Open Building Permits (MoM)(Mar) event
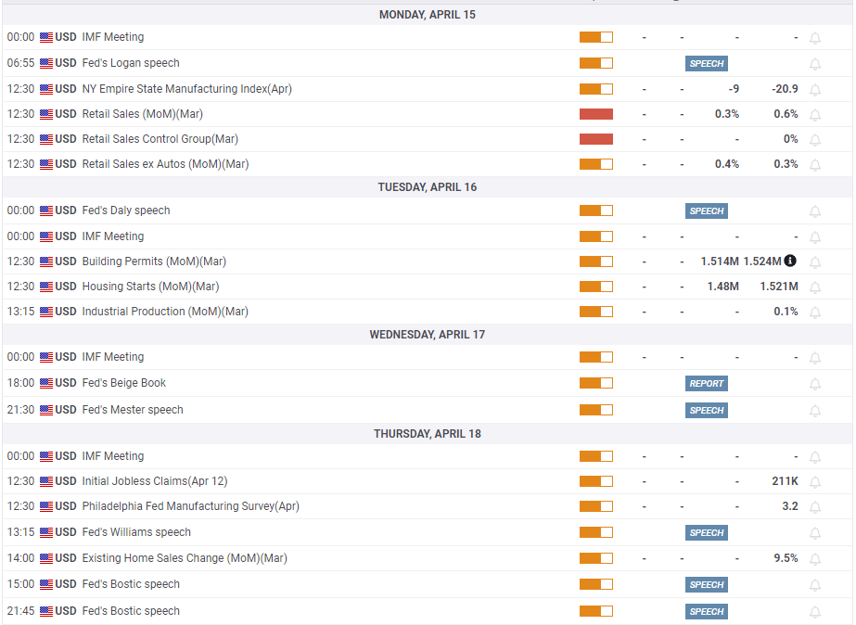 154,261
